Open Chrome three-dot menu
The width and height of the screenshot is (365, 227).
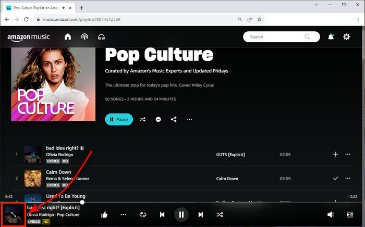coord(358,19)
